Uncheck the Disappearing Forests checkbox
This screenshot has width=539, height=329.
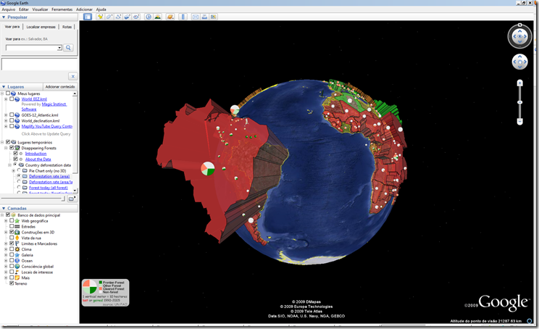pos(12,148)
